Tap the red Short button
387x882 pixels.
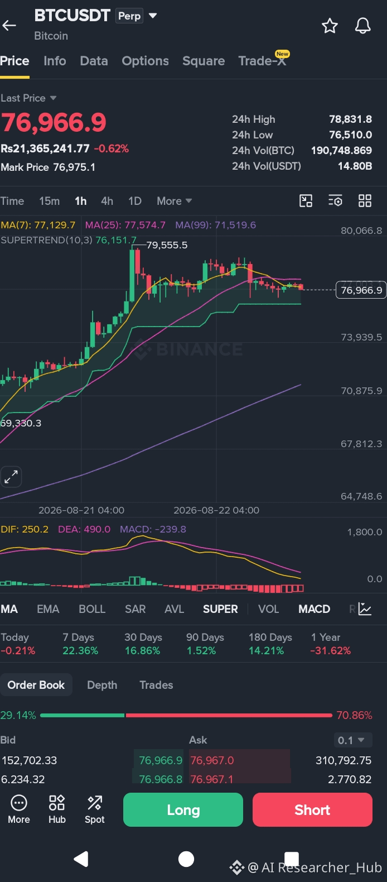tap(312, 809)
